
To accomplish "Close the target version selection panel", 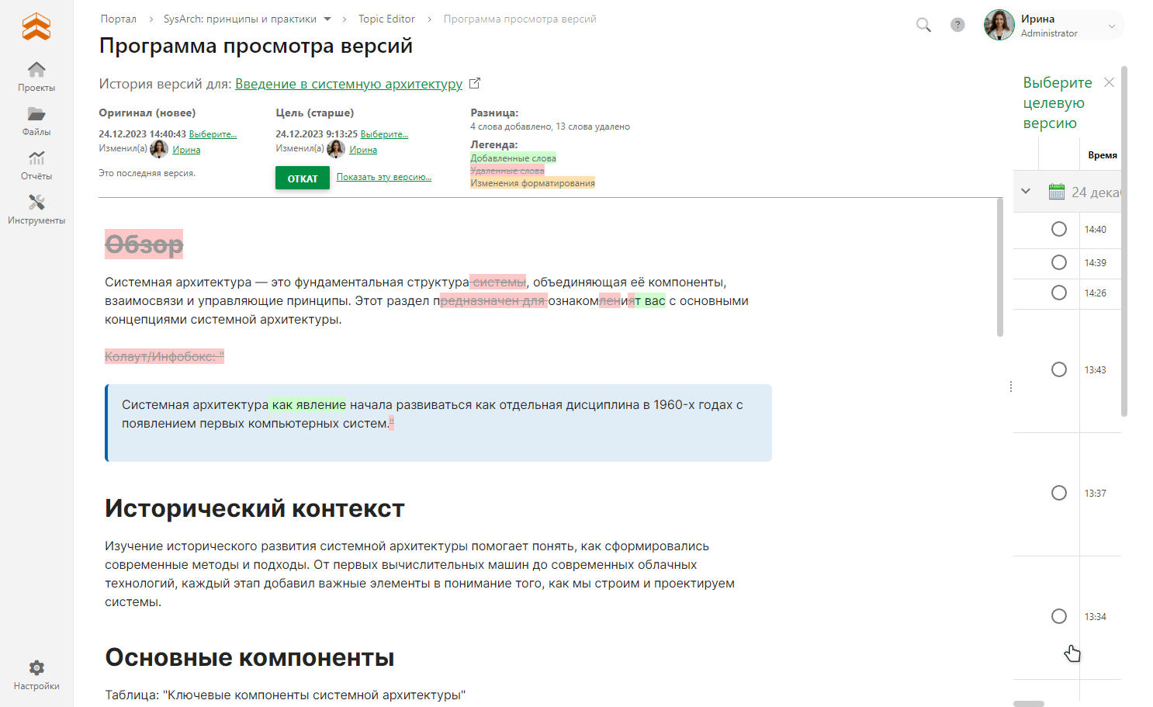I will coord(1109,82).
